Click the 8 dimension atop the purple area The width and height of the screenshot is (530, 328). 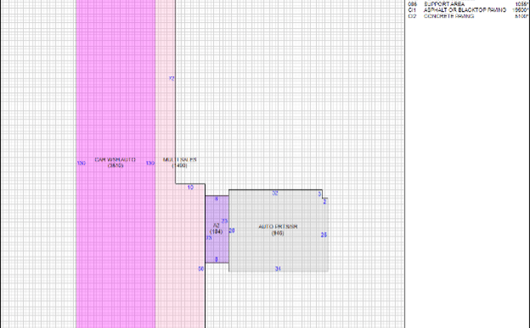coord(216,199)
